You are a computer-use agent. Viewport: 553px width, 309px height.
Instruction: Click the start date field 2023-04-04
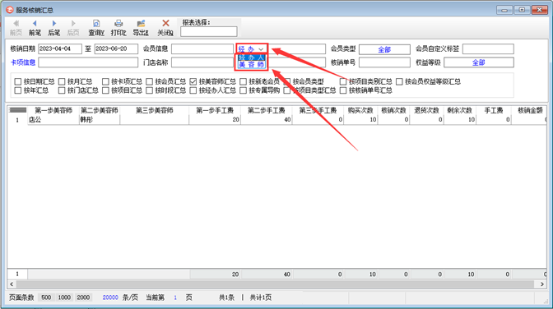pyautogui.click(x=60, y=48)
